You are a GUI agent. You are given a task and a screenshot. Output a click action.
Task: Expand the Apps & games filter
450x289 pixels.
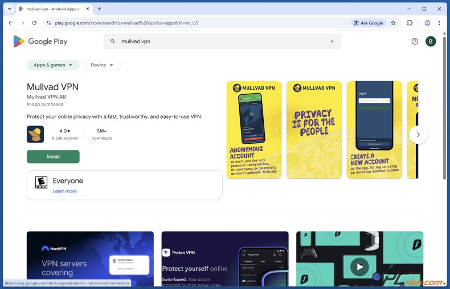click(x=53, y=65)
